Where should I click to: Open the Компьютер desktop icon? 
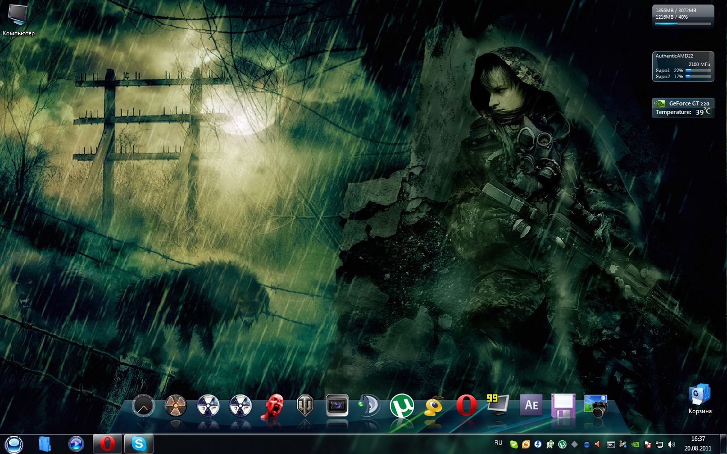[x=18, y=19]
